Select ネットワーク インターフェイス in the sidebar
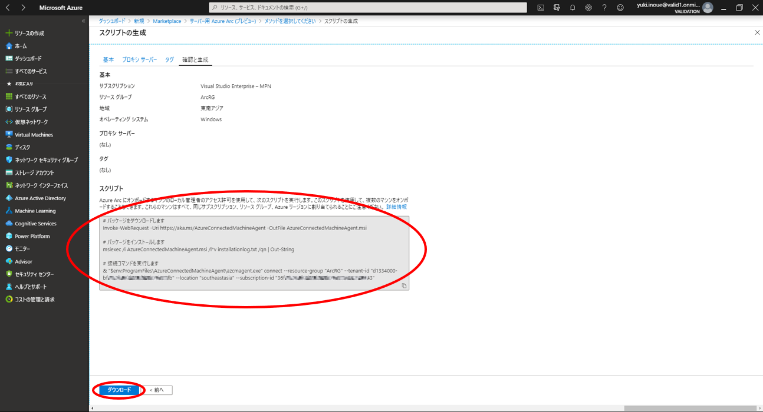 click(41, 185)
